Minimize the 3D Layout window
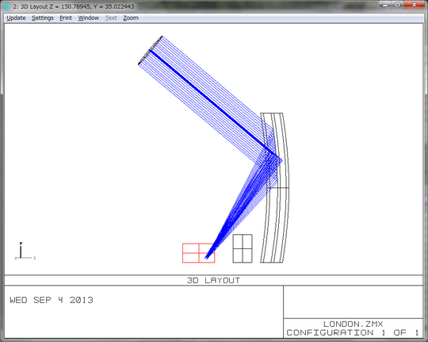The width and height of the screenshot is (428, 342). point(385,5)
